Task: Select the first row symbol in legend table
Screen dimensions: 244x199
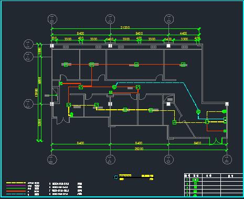Action: point(195,180)
